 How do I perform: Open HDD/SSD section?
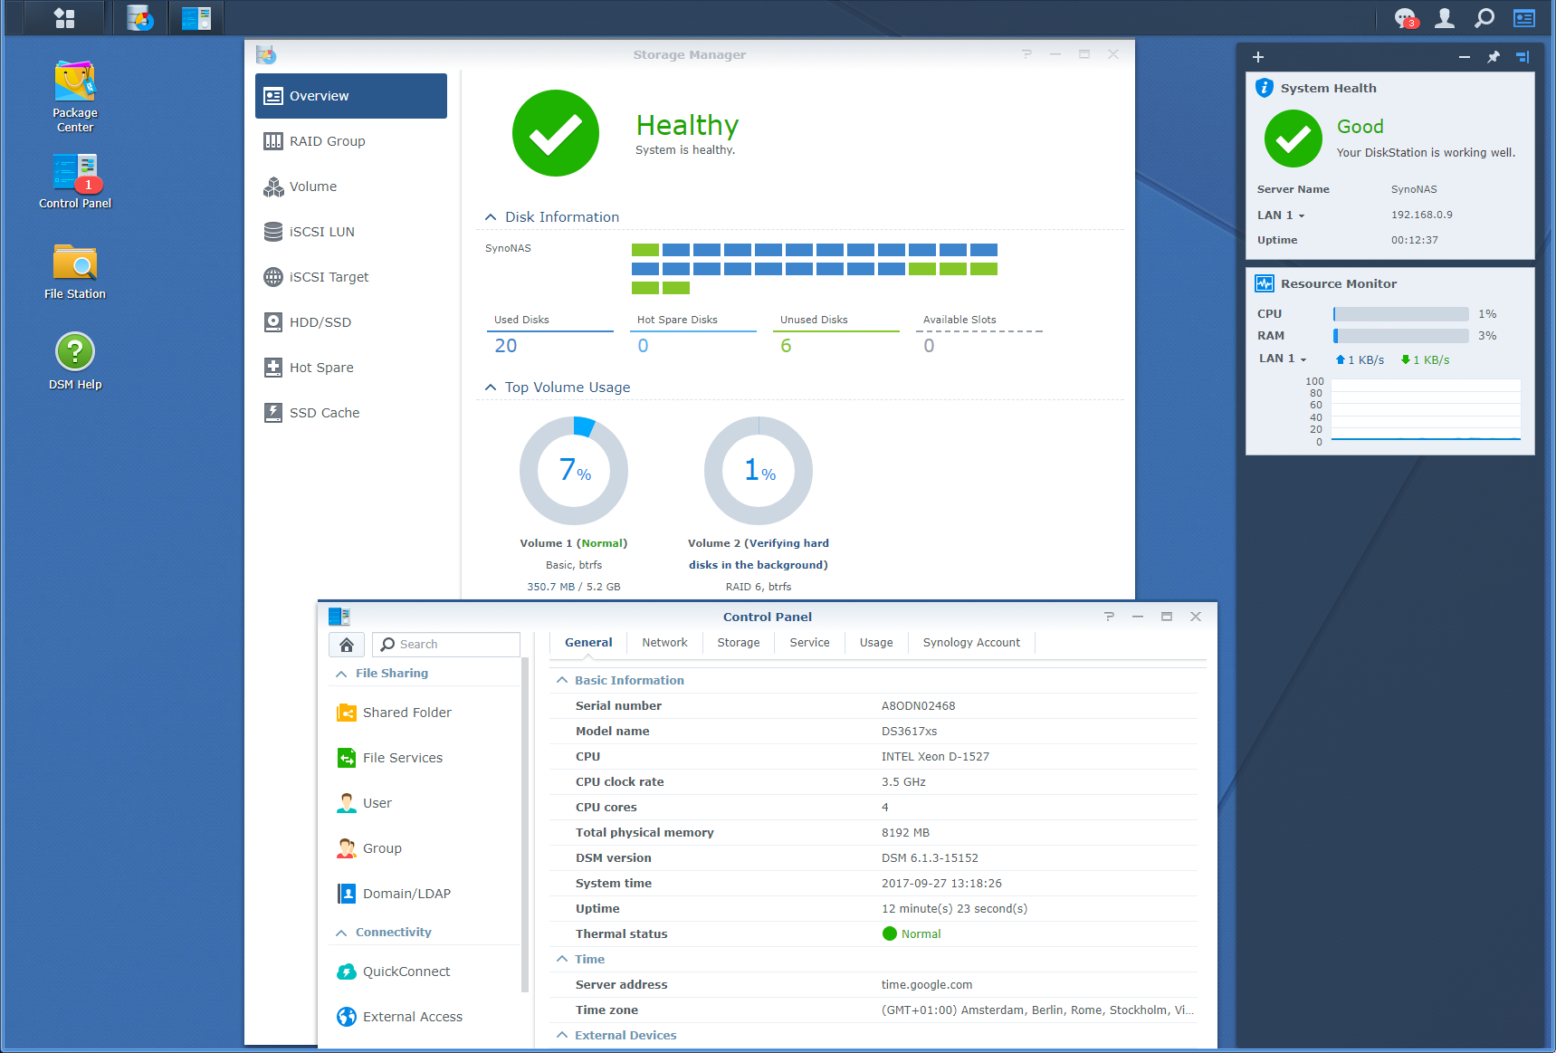pyautogui.click(x=351, y=322)
